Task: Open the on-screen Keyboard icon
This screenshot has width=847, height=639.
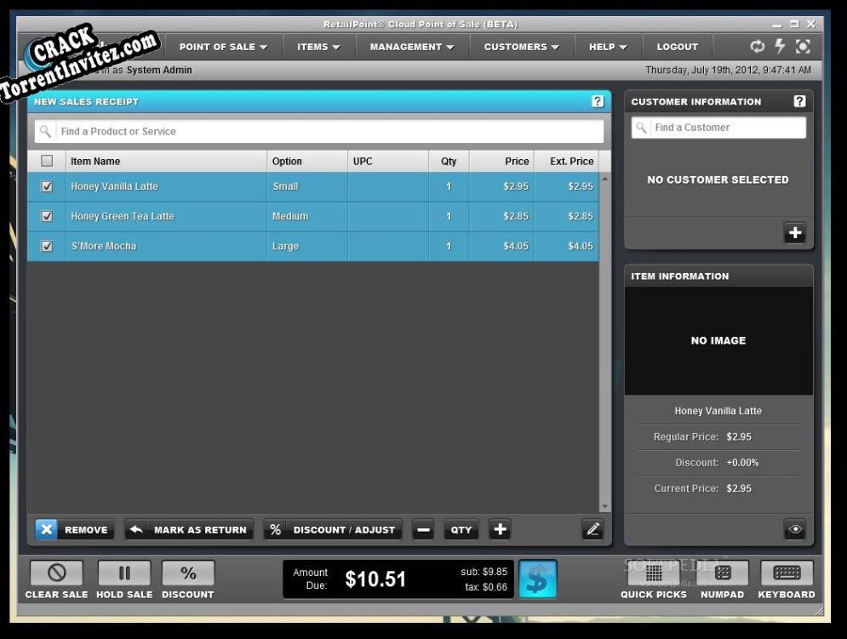Action: pos(787,573)
